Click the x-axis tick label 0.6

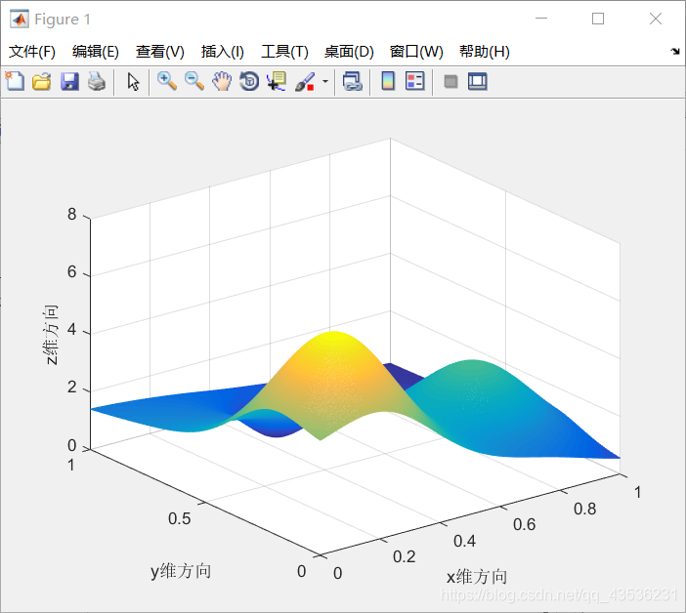click(524, 525)
